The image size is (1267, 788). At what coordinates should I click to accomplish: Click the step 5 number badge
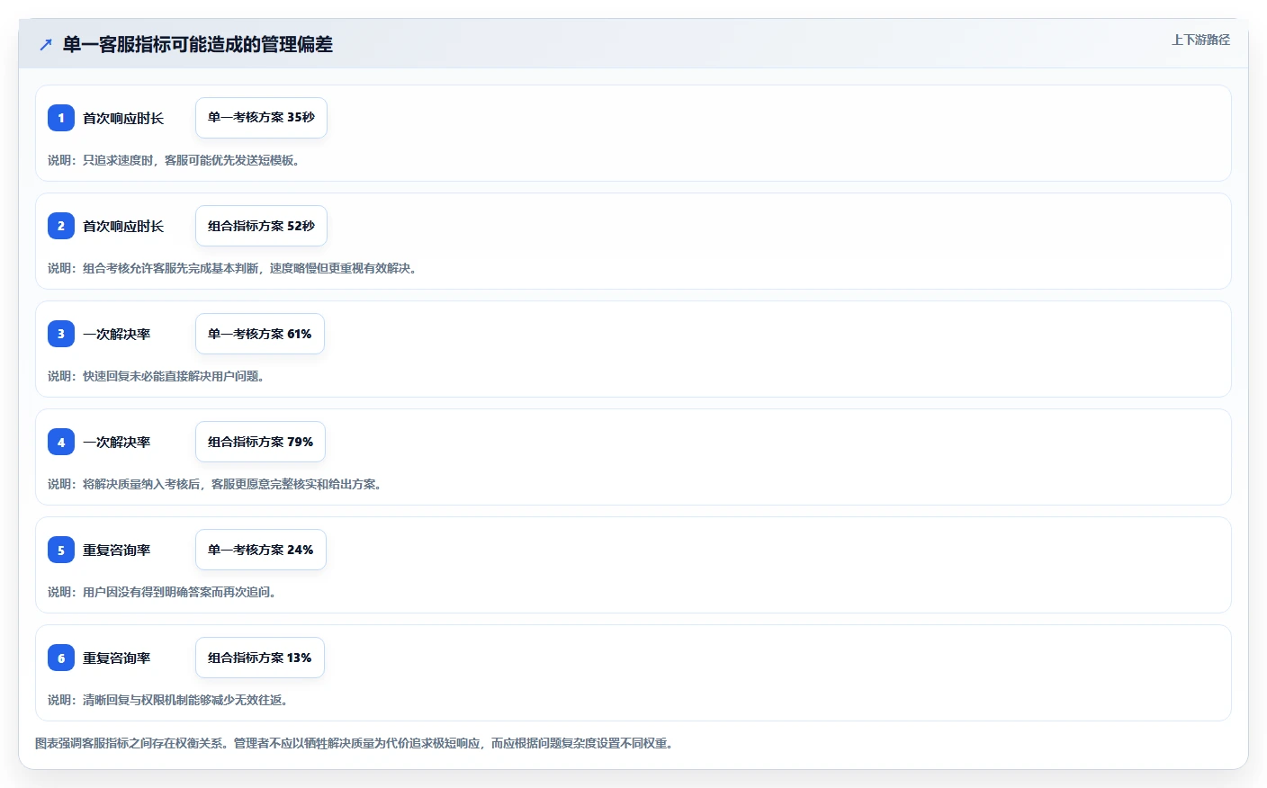click(61, 550)
